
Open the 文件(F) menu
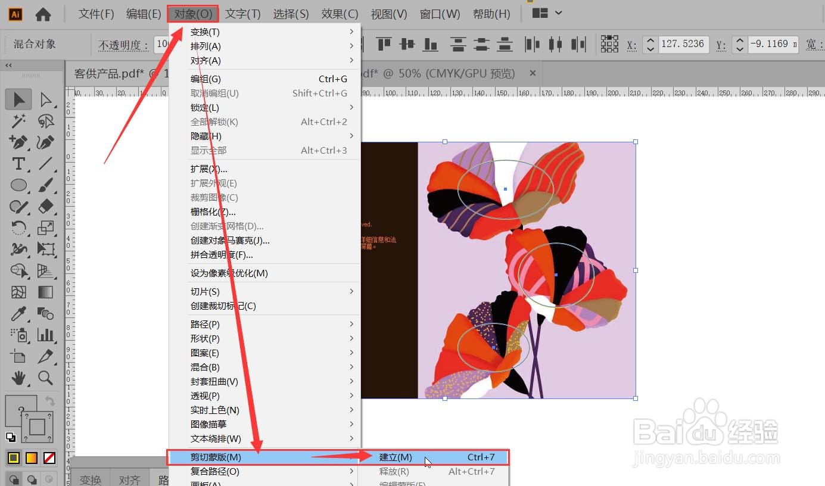tap(96, 14)
